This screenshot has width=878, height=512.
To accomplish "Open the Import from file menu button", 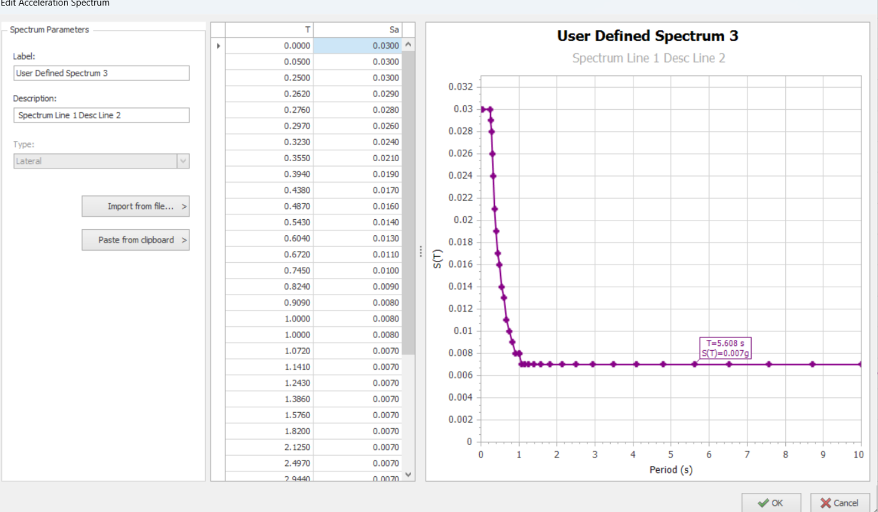I will point(136,206).
